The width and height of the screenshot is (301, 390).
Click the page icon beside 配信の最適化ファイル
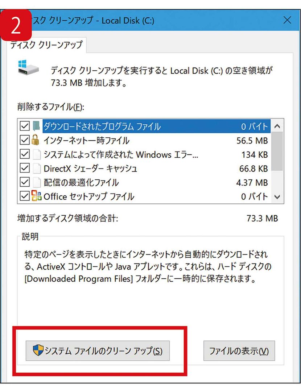tap(37, 182)
